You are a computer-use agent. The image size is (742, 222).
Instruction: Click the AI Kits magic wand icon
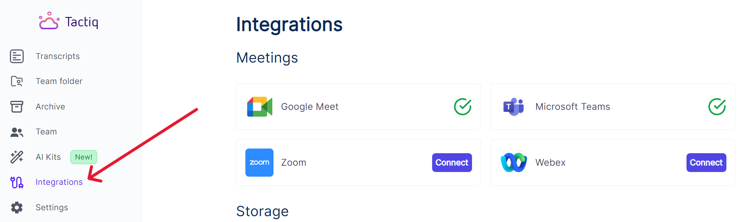coord(17,157)
